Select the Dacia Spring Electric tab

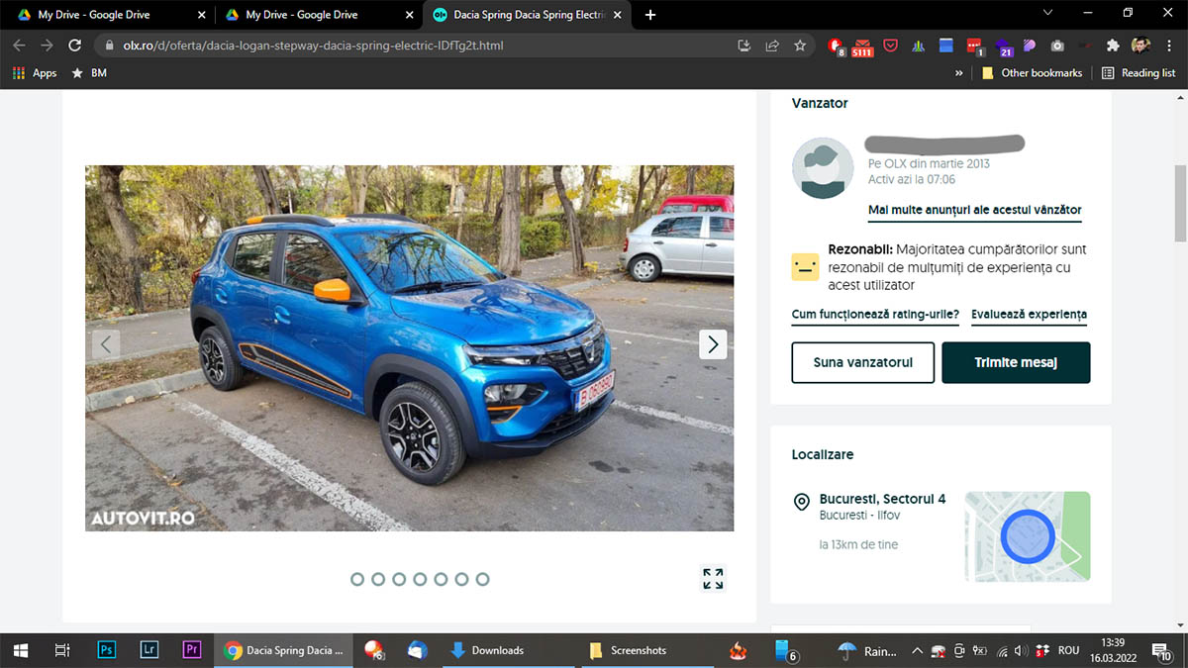(526, 15)
